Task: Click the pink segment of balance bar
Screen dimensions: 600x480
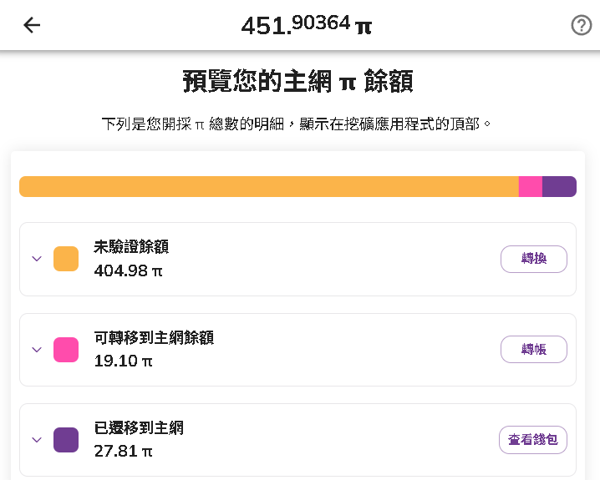Action: pos(531,186)
